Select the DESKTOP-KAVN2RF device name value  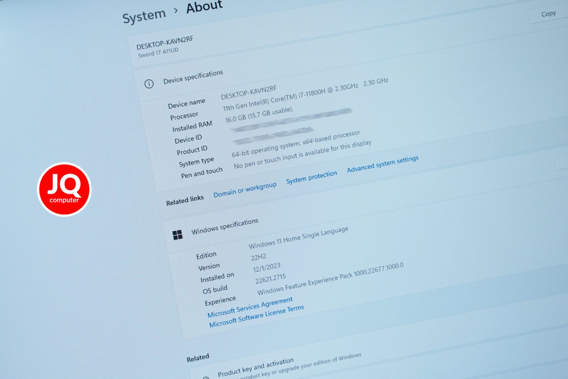pyautogui.click(x=248, y=92)
